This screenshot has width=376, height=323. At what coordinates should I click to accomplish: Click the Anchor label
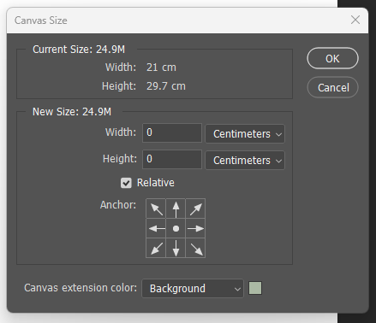click(118, 205)
